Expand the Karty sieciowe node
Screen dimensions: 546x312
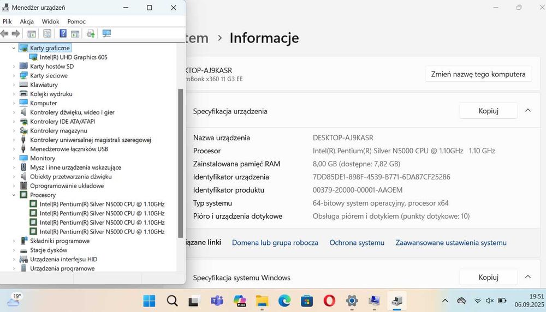tap(14, 75)
